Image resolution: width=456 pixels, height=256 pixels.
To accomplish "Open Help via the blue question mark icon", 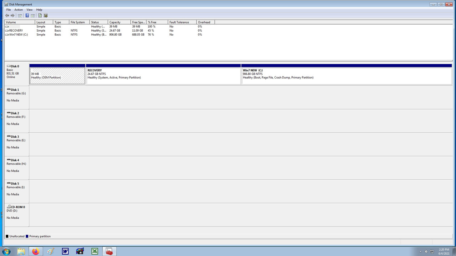I will tap(27, 16).
